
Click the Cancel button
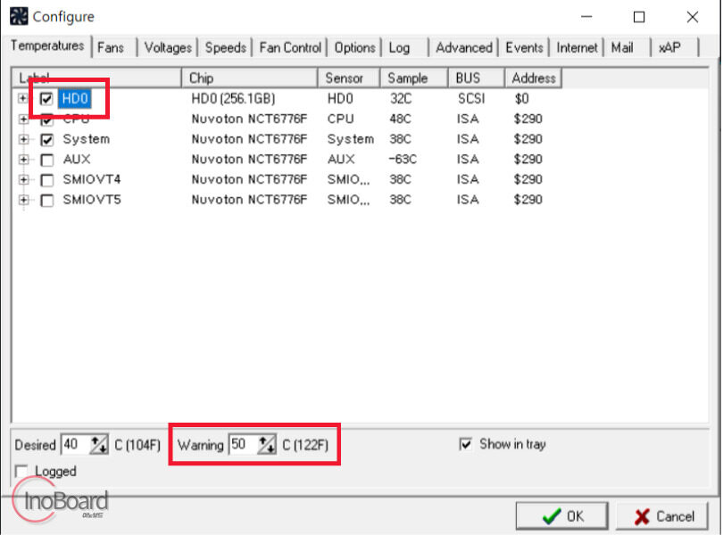pos(662,516)
